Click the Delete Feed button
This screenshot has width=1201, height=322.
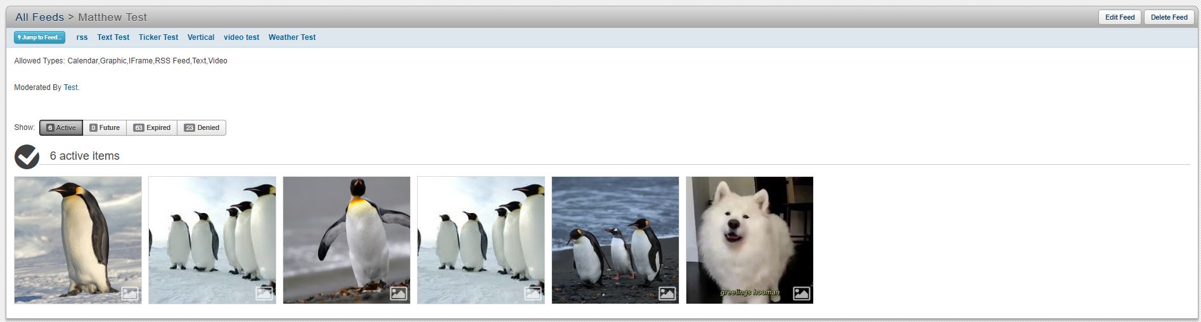pyautogui.click(x=1169, y=17)
